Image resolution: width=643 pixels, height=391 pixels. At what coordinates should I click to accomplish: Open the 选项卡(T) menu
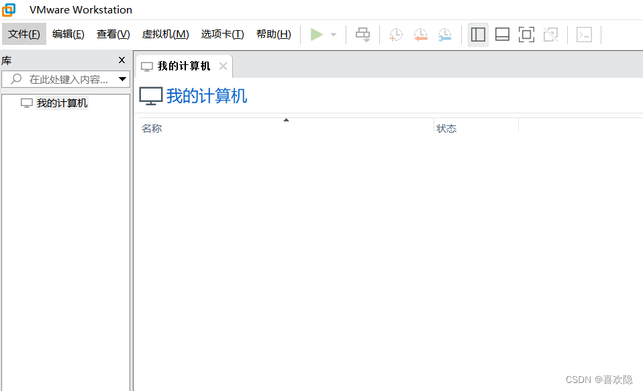tap(223, 34)
